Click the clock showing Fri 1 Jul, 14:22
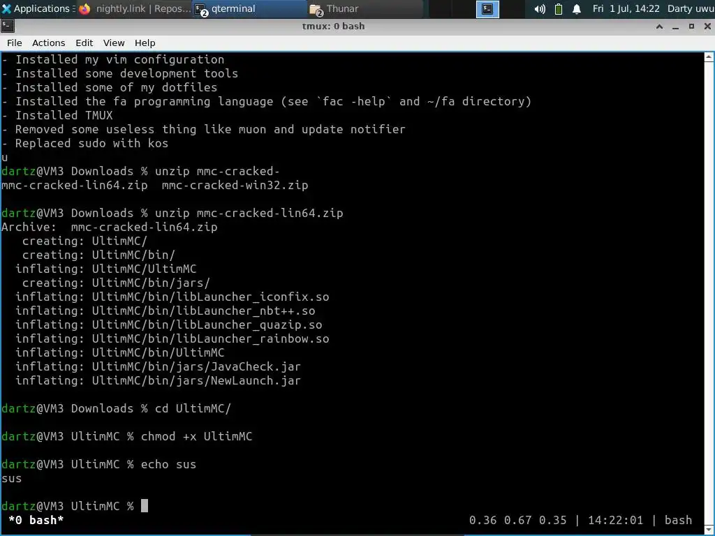715x536 pixels. pos(626,8)
